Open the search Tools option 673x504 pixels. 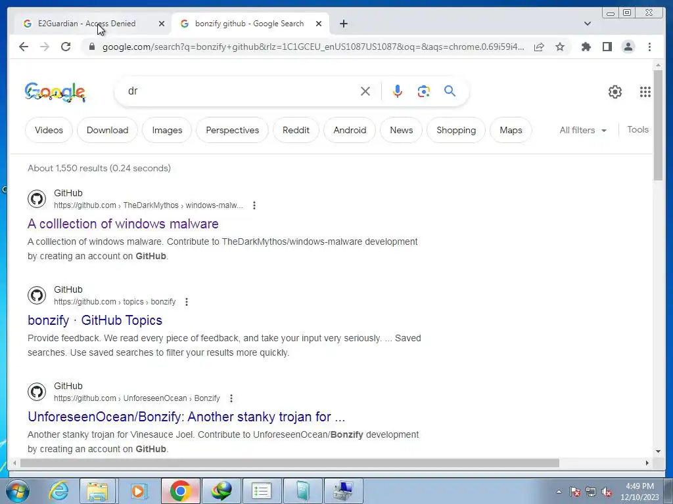point(638,129)
